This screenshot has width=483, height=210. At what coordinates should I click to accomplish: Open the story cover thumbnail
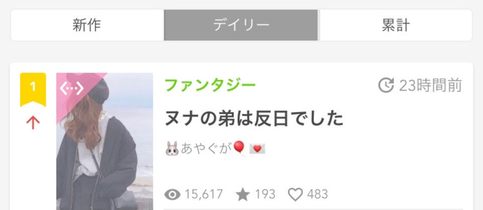(105, 142)
